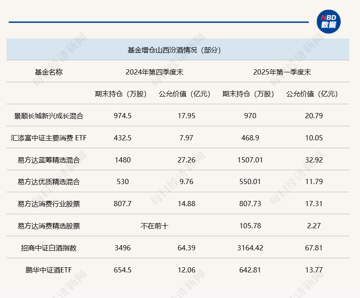
Task: Click the 易方达蓝筹精选混合 fund name
Action: pos(49,160)
